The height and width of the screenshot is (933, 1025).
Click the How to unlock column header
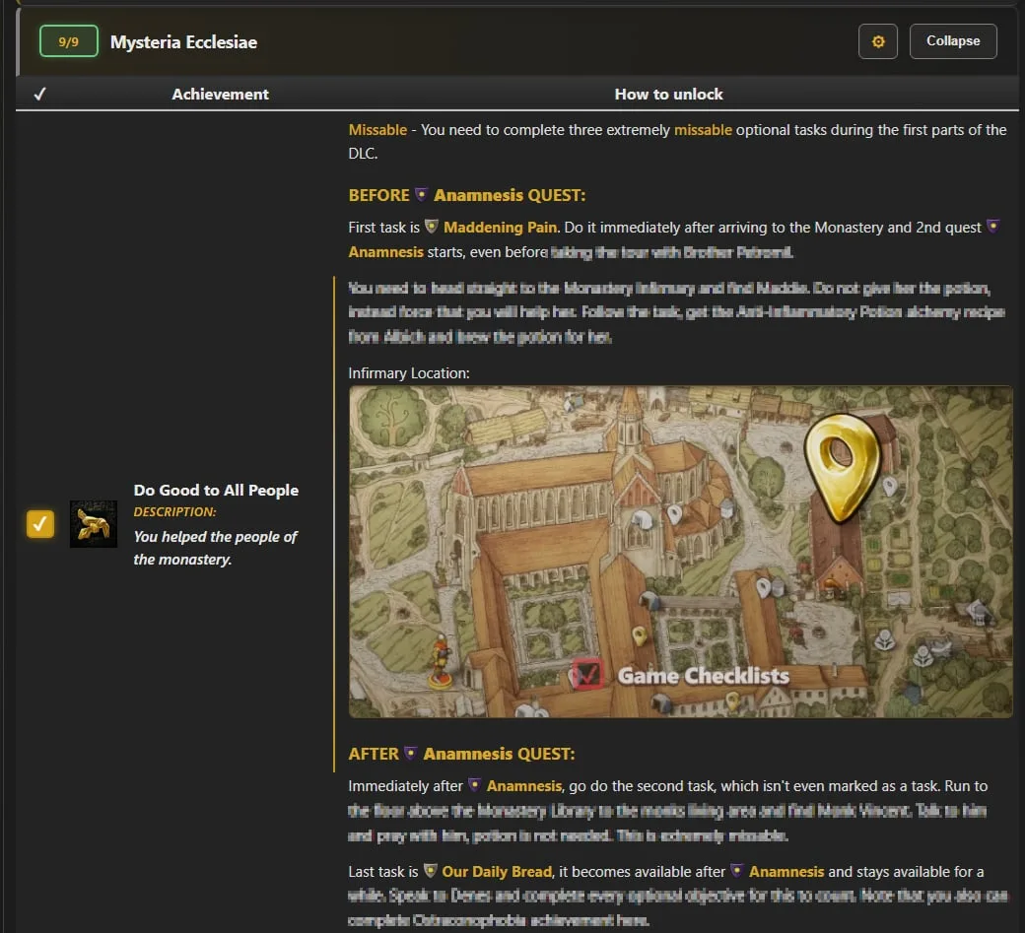click(669, 94)
